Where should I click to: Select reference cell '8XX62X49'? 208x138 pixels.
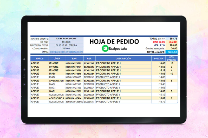(89, 63)
